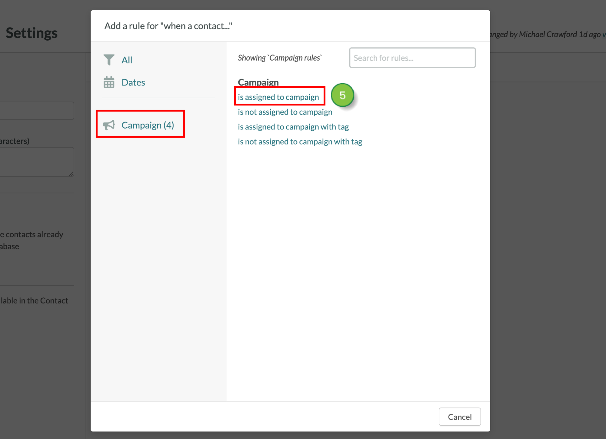Select the Campaign (4) category
Image resolution: width=606 pixels, height=439 pixels.
coord(148,125)
